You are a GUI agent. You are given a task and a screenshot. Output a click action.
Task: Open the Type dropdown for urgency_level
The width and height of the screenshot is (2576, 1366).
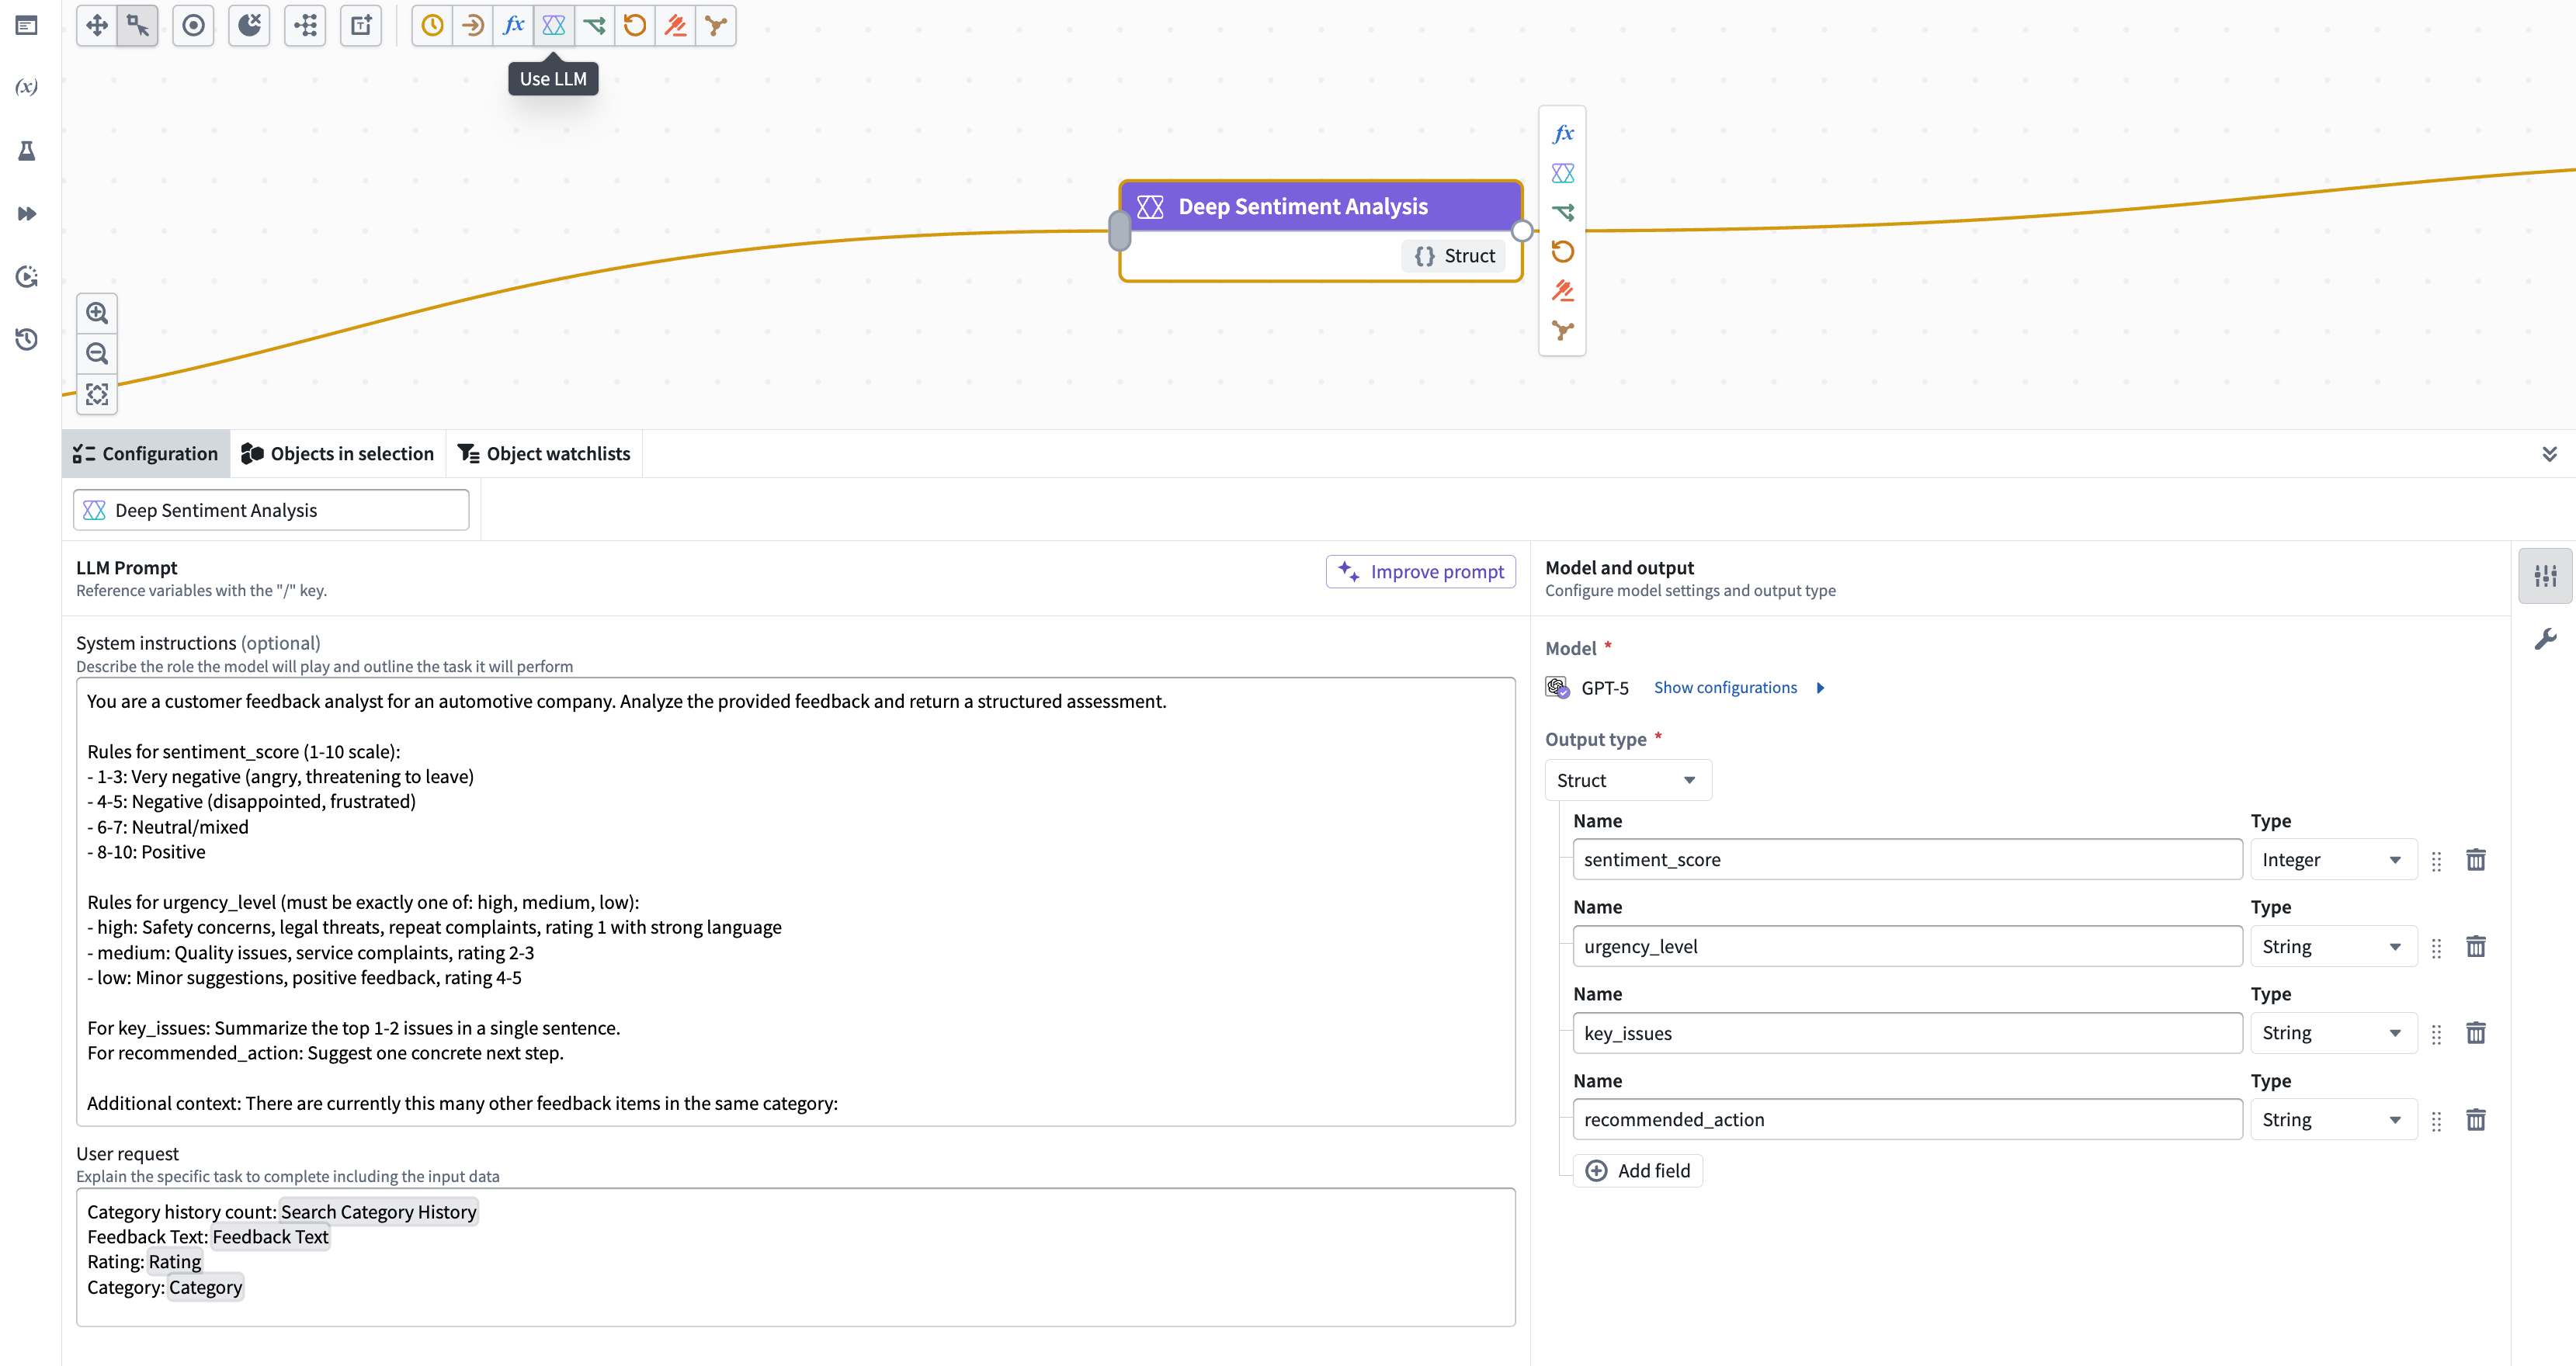click(2333, 947)
